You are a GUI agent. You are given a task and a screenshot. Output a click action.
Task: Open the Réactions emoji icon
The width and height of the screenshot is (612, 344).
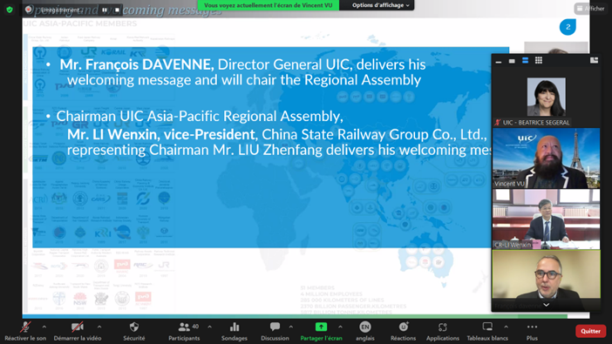click(403, 327)
